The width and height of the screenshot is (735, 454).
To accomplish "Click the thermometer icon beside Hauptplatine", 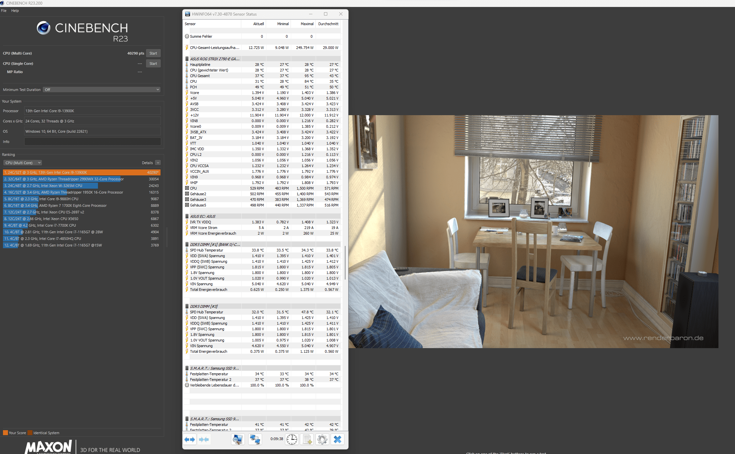I will point(187,65).
